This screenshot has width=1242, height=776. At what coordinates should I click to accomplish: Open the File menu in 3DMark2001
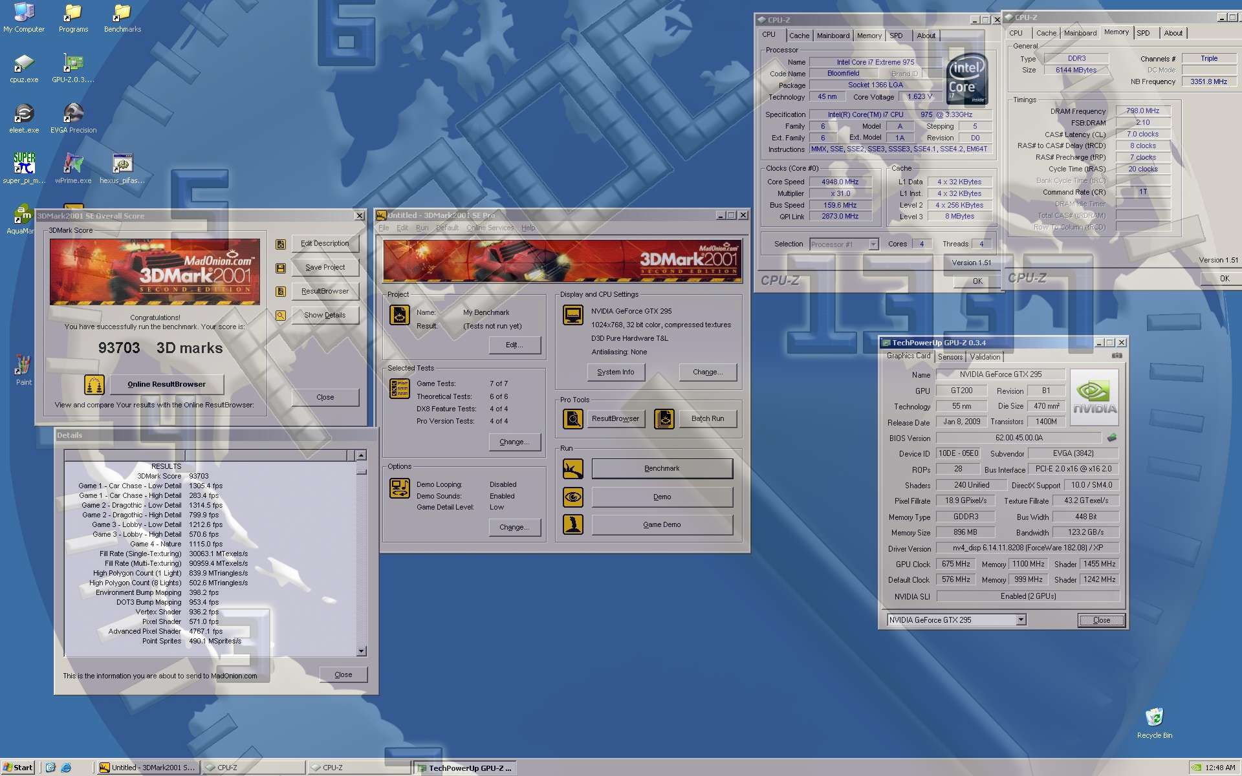pyautogui.click(x=384, y=228)
